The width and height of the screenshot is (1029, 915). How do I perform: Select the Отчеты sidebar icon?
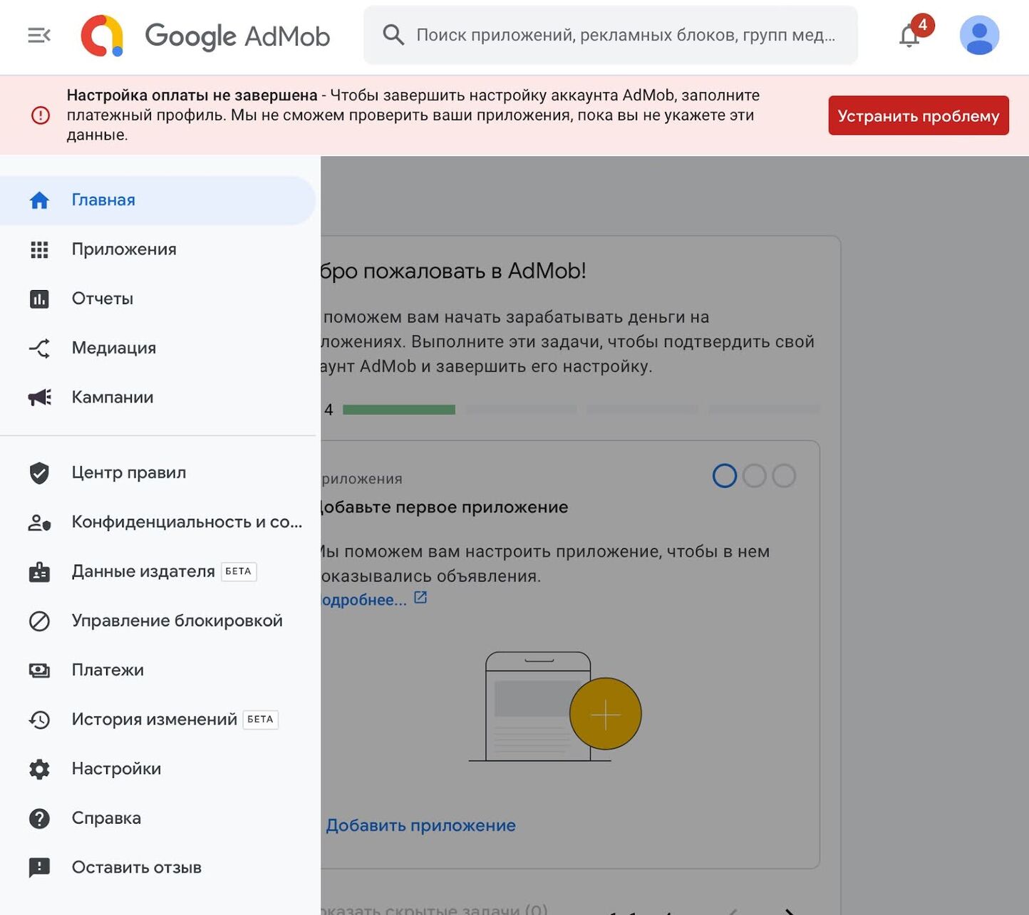click(x=39, y=299)
